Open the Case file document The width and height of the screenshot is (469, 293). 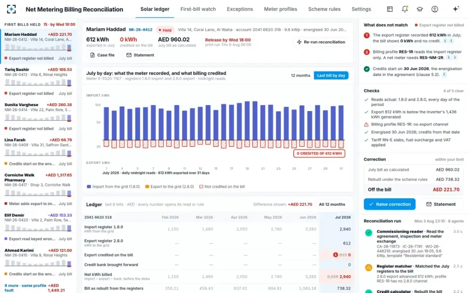click(x=102, y=55)
